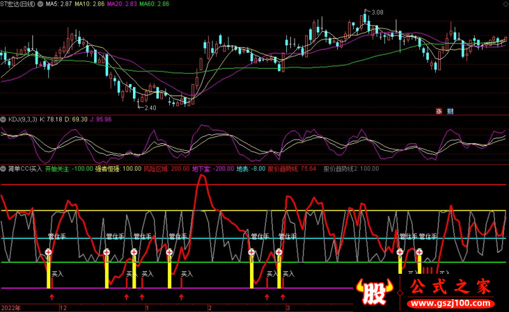The width and height of the screenshot is (509, 312).
Task: Select the 风险区域: 200.00 label
Action: [x=167, y=169]
